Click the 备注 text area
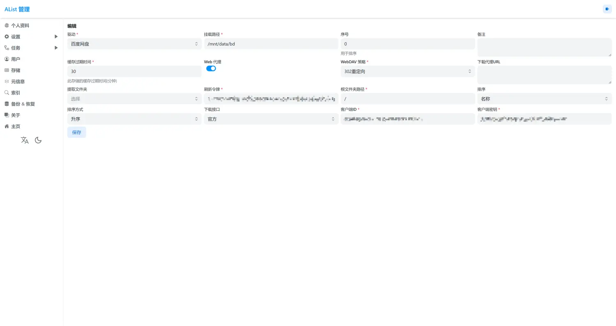616x326 pixels. (544, 47)
